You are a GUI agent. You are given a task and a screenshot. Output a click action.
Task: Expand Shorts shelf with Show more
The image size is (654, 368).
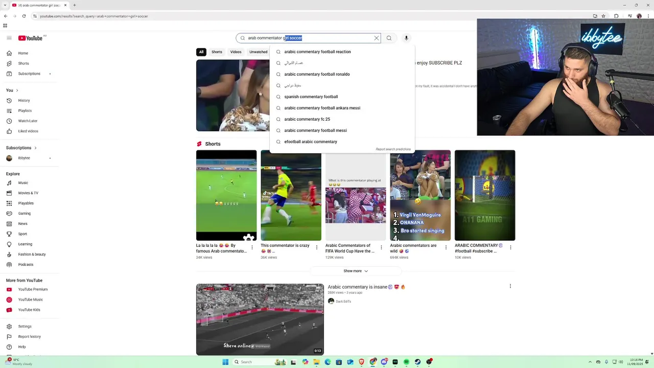(356, 271)
